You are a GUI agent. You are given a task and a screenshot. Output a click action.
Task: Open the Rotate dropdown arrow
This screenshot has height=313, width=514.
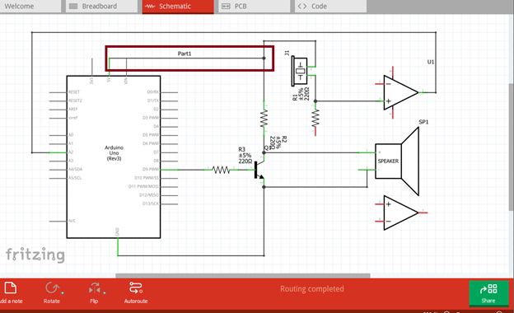click(x=63, y=292)
